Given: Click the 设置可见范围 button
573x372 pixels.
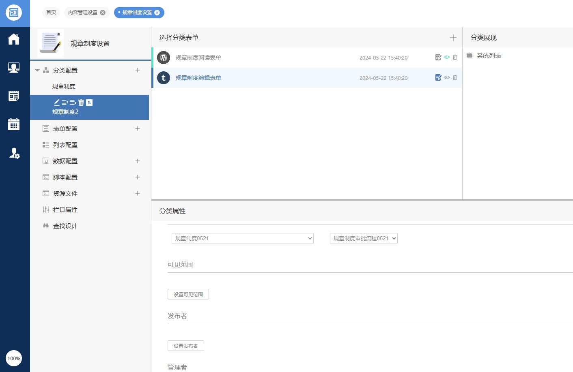Looking at the screenshot, I should point(188,294).
